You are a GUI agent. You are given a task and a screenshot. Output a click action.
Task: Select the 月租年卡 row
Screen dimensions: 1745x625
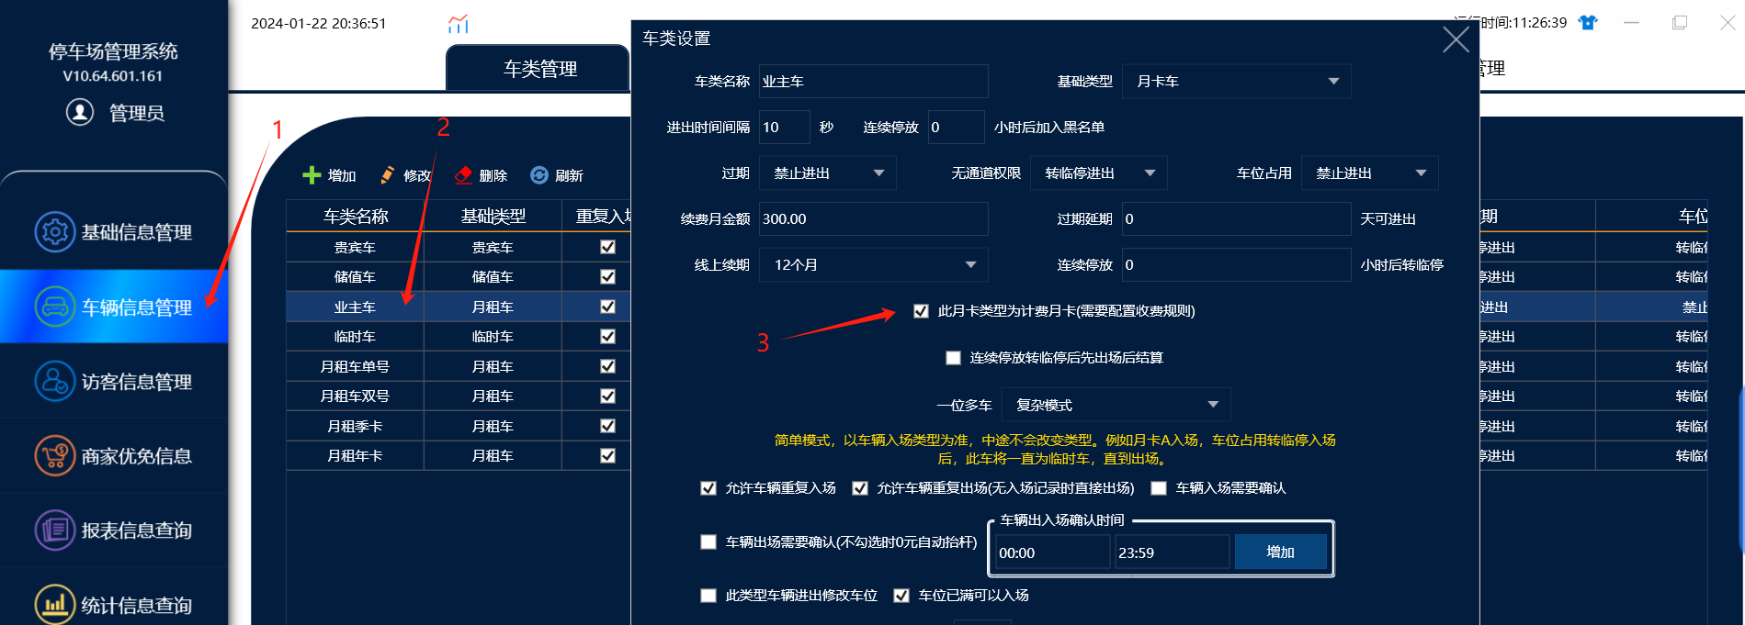coord(459,456)
